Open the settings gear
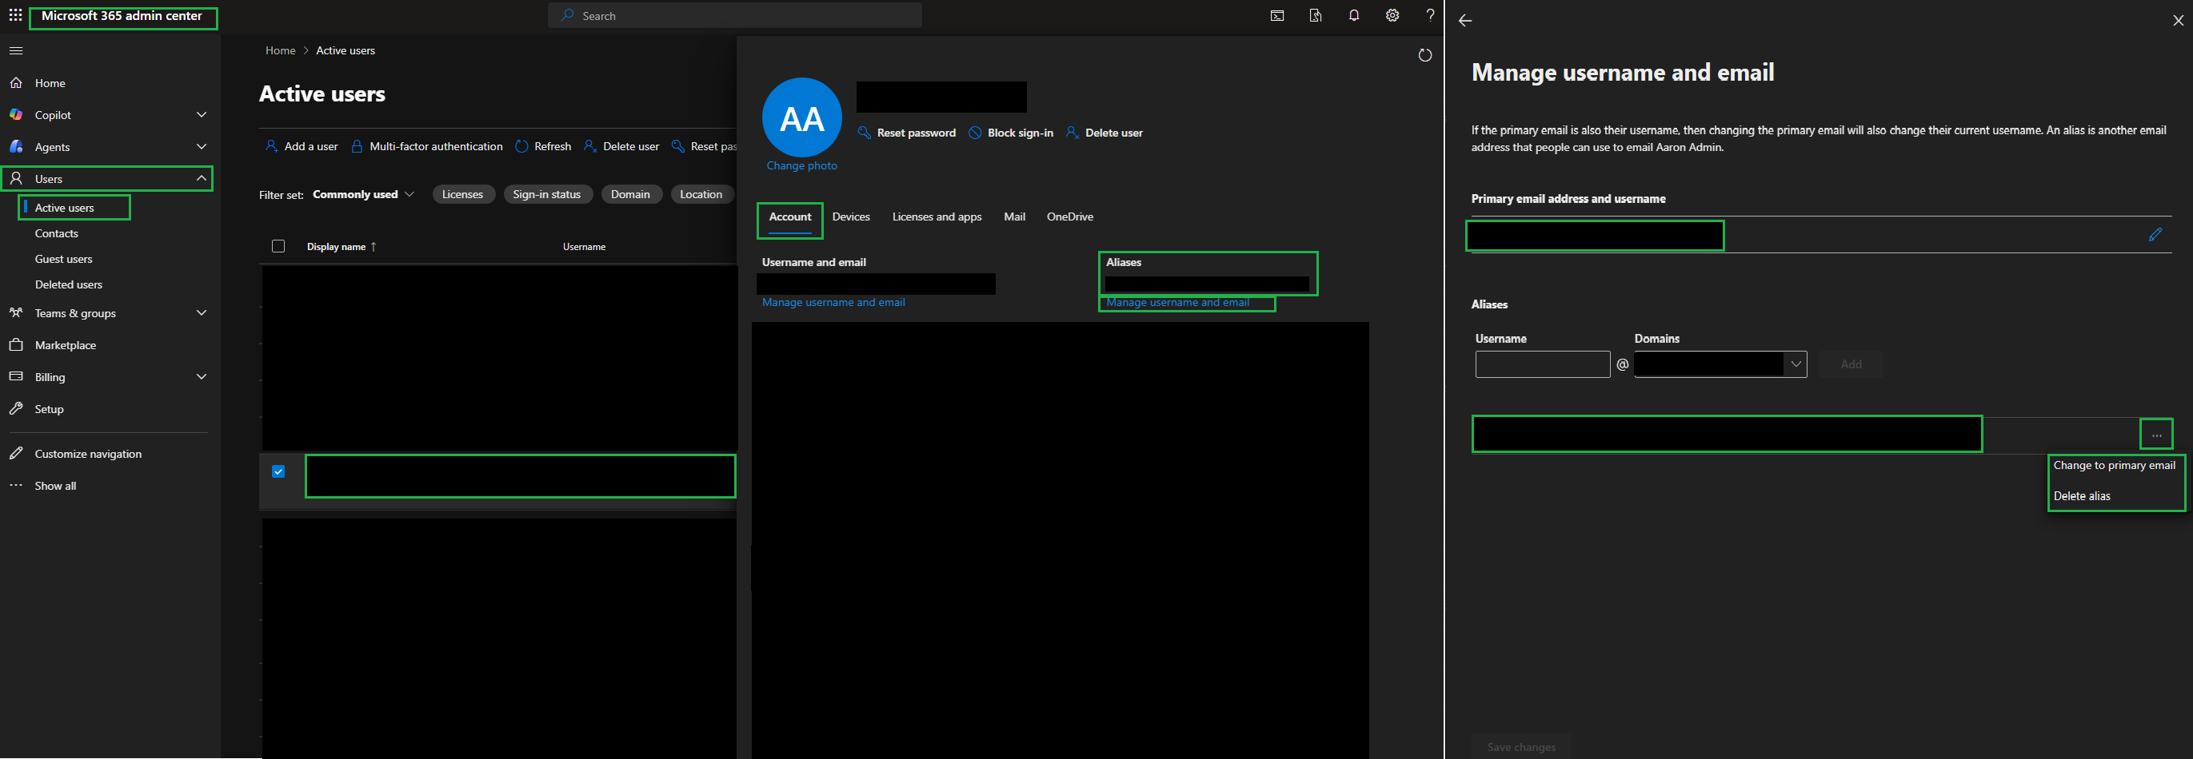Viewport: 2193px width, 759px height. [x=1392, y=15]
